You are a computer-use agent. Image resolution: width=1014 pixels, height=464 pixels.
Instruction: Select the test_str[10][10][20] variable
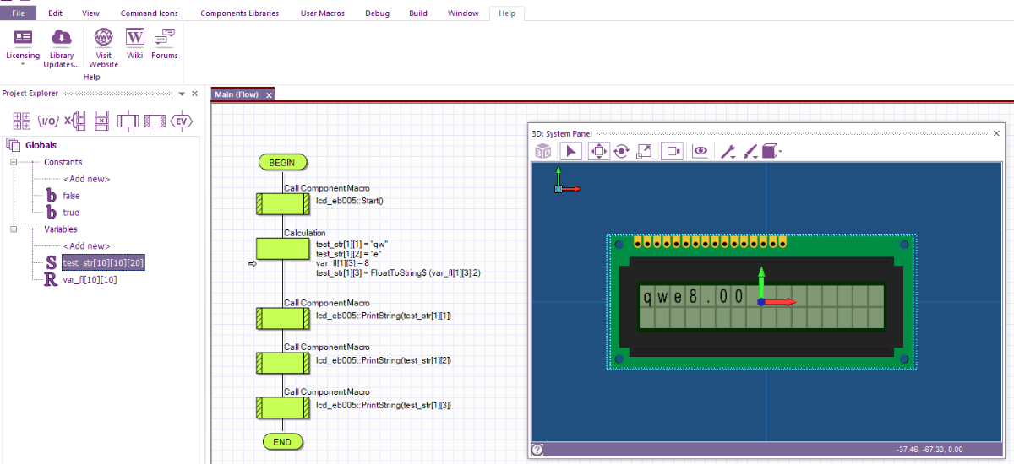pos(103,263)
